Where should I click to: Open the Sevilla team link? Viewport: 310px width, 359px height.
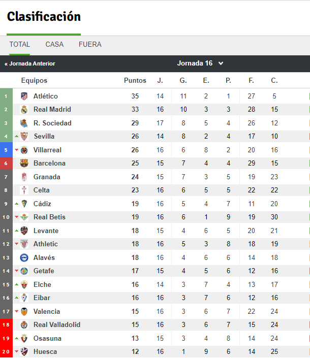point(44,137)
